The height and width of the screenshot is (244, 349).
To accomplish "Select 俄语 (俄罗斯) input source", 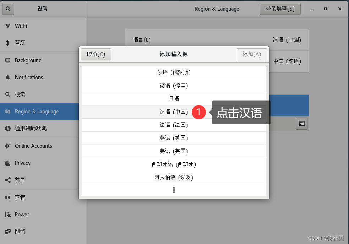I will (174, 72).
